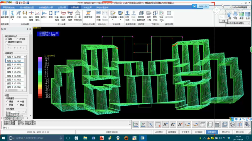Open 柱、墙控制内力 column-wall control forces
252x141 pixels.
click(x=78, y=16)
